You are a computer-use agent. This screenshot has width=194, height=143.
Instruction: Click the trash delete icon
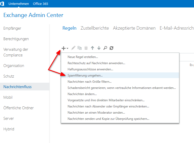point(86,48)
